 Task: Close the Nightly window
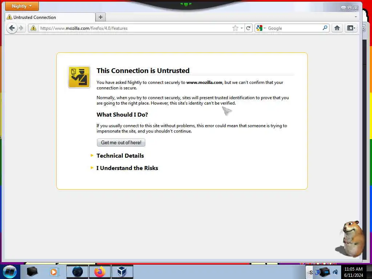(356, 8)
